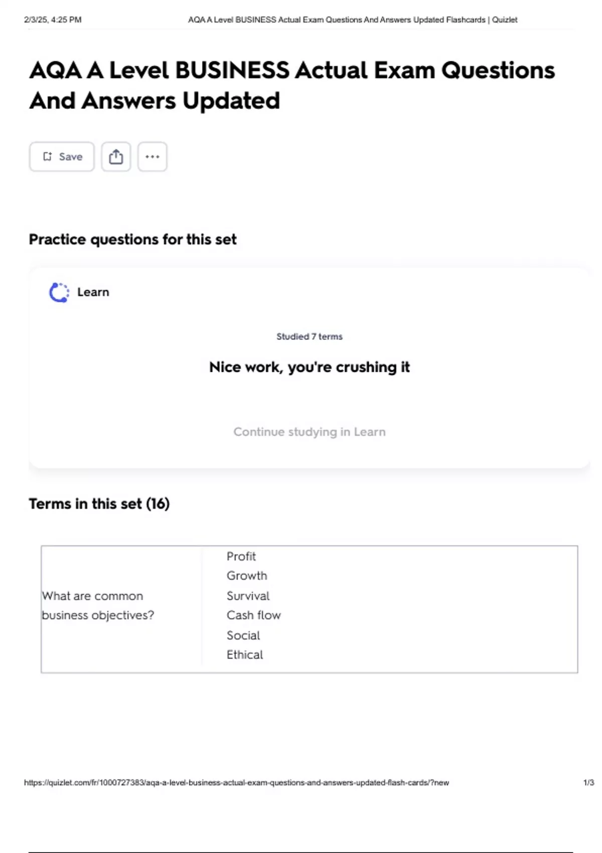Click the Studied 7 terms label
Image resolution: width=602 pixels, height=853 pixels.
309,337
